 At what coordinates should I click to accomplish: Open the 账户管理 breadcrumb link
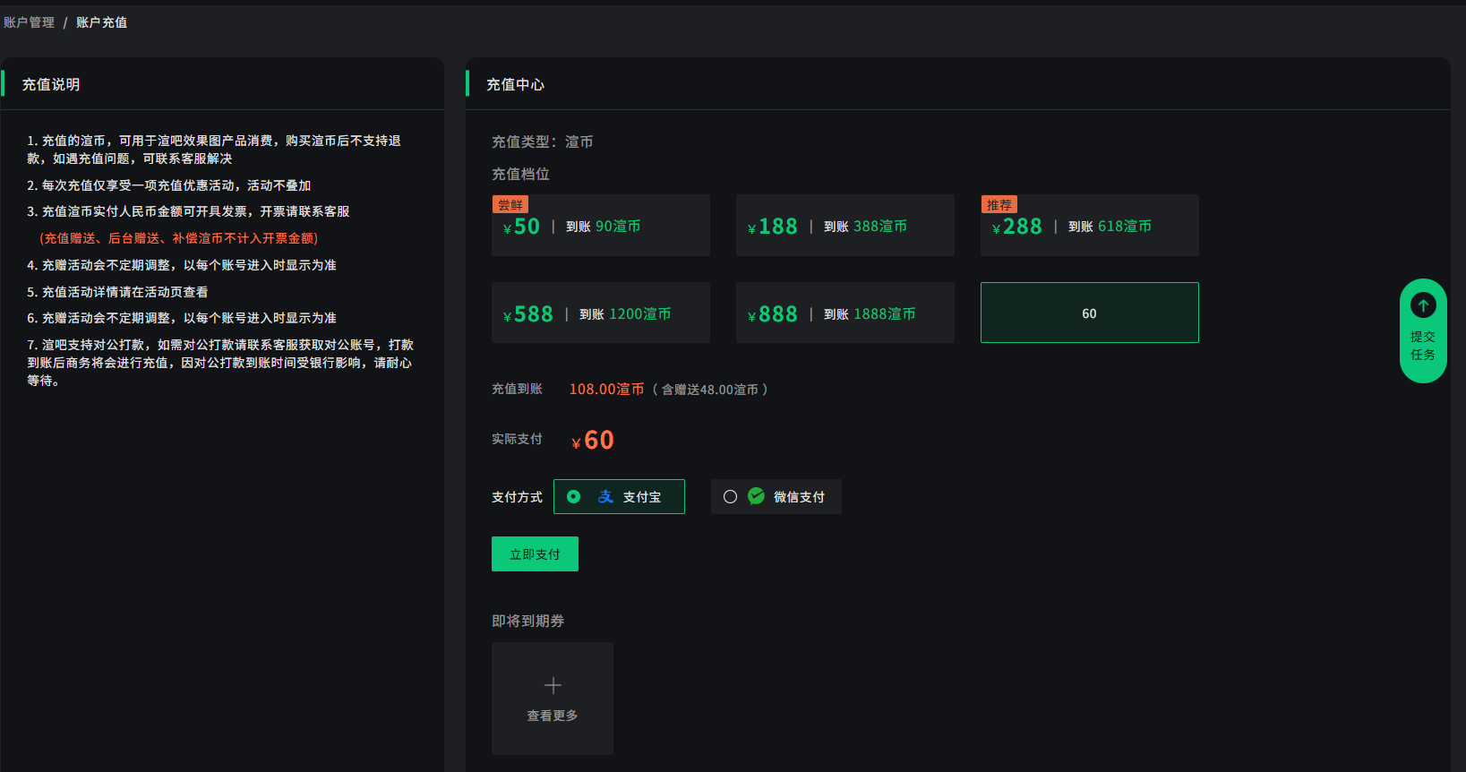click(30, 22)
